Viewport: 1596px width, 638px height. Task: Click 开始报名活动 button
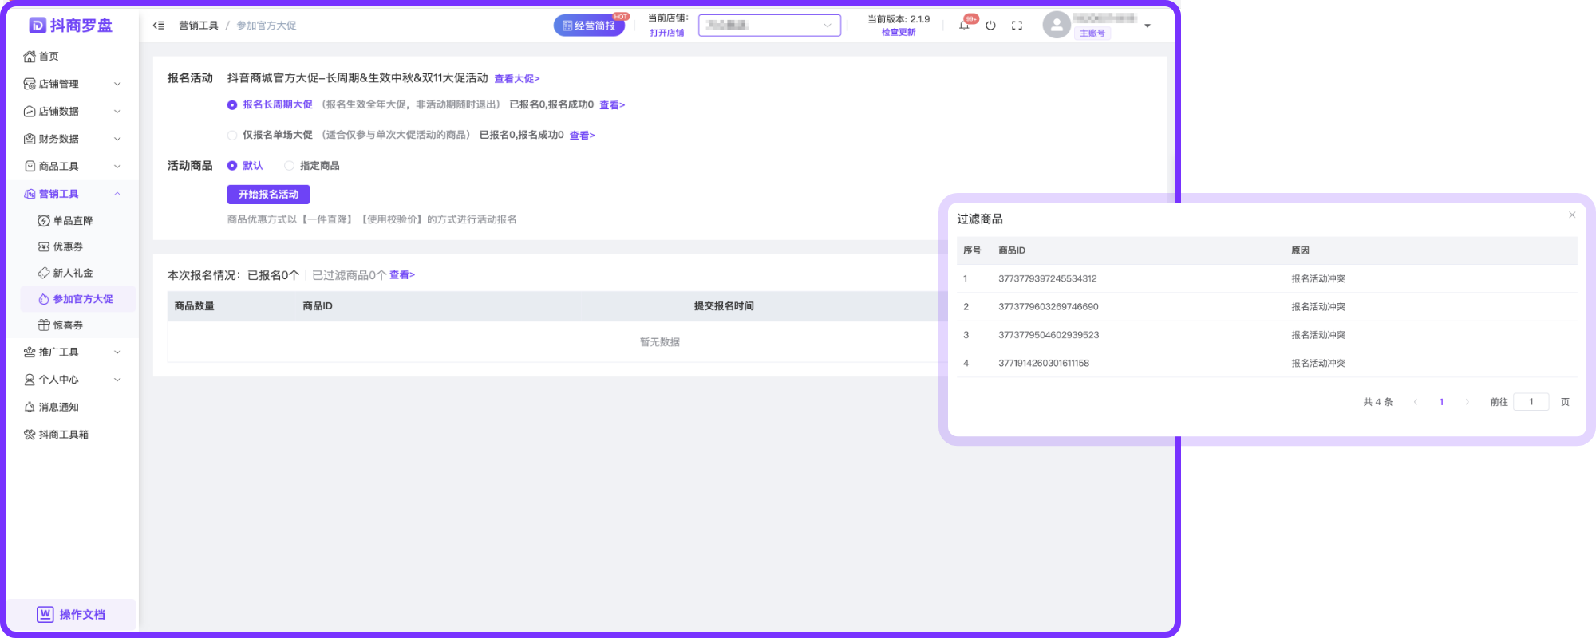(268, 195)
